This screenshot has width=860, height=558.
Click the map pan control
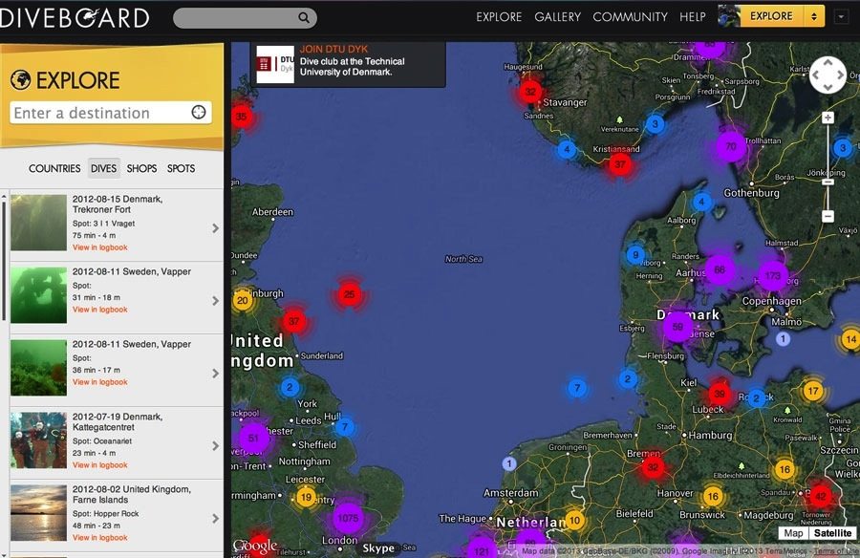828,75
